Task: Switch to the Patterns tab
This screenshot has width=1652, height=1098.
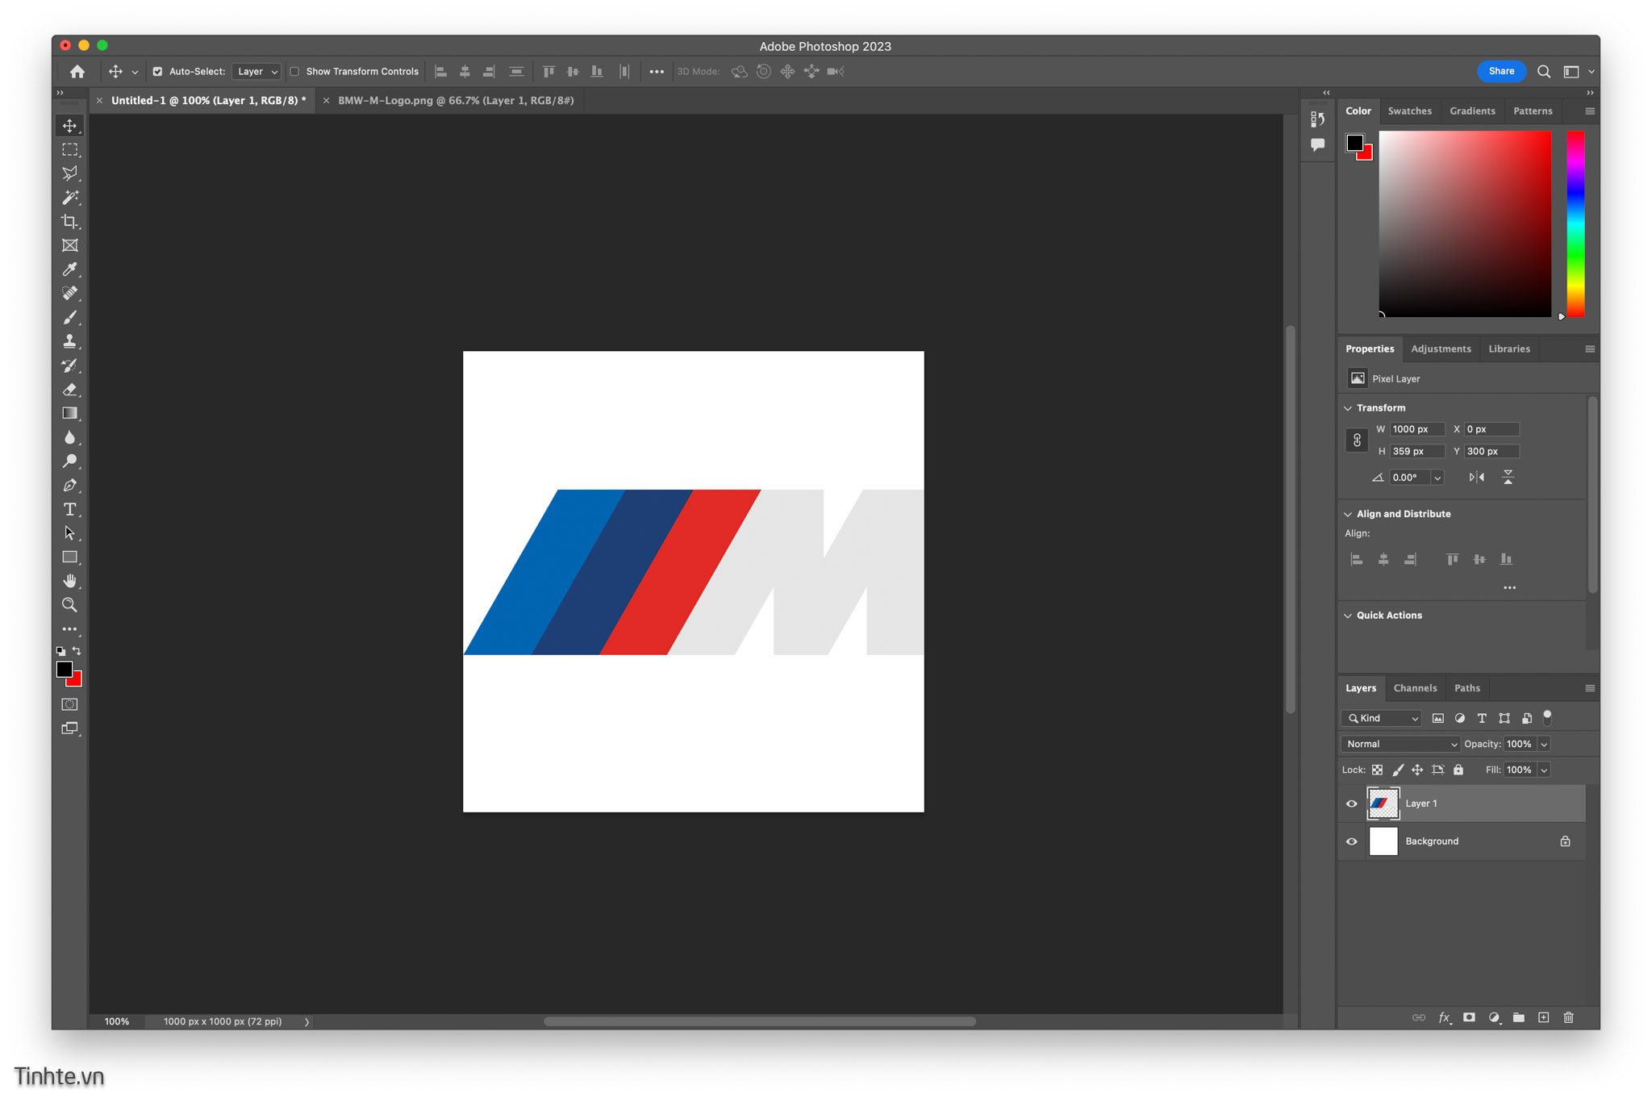Action: [1533, 111]
